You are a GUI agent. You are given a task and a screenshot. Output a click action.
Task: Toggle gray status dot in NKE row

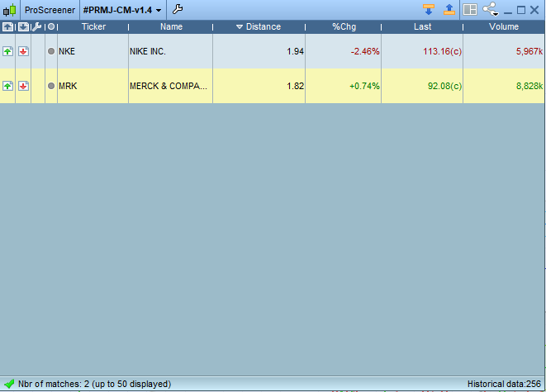(51, 51)
